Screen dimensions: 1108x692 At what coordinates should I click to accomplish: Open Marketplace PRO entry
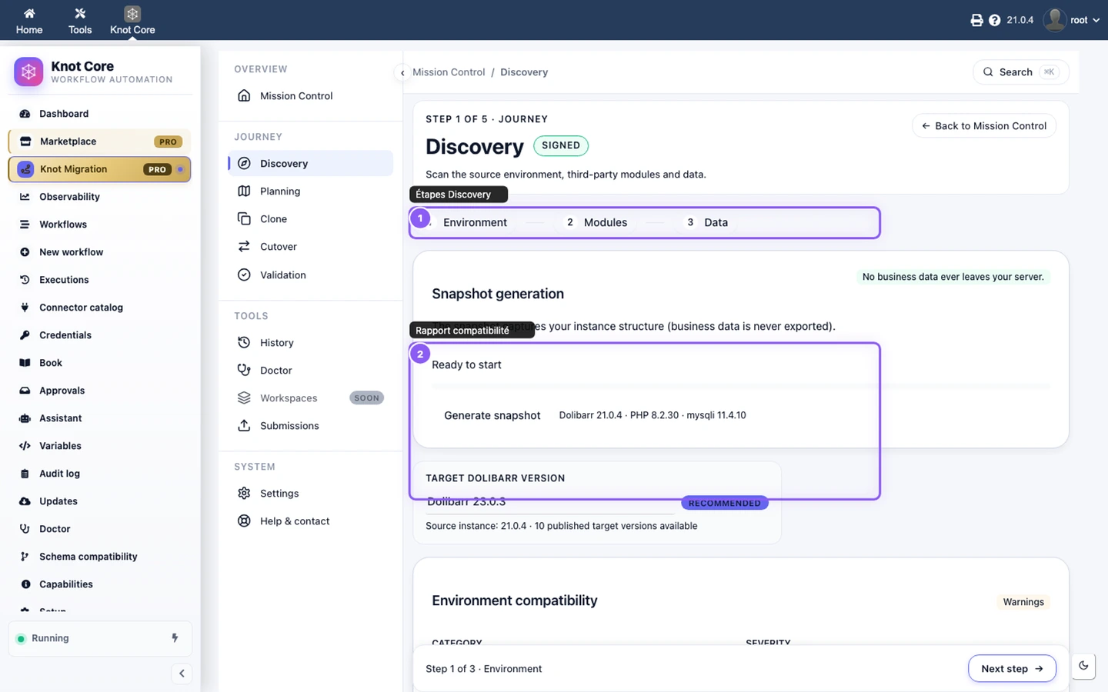point(100,141)
